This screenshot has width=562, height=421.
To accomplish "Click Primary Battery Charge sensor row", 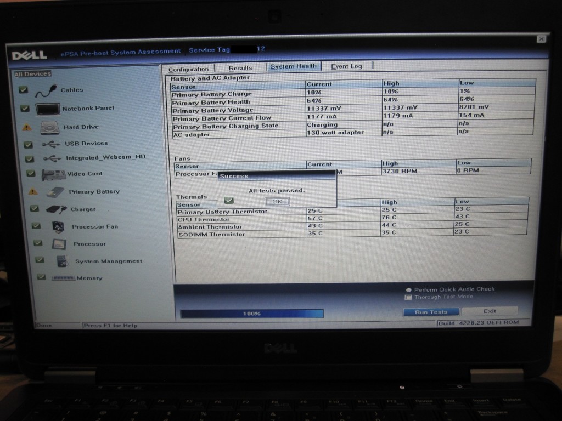I will 352,93.
